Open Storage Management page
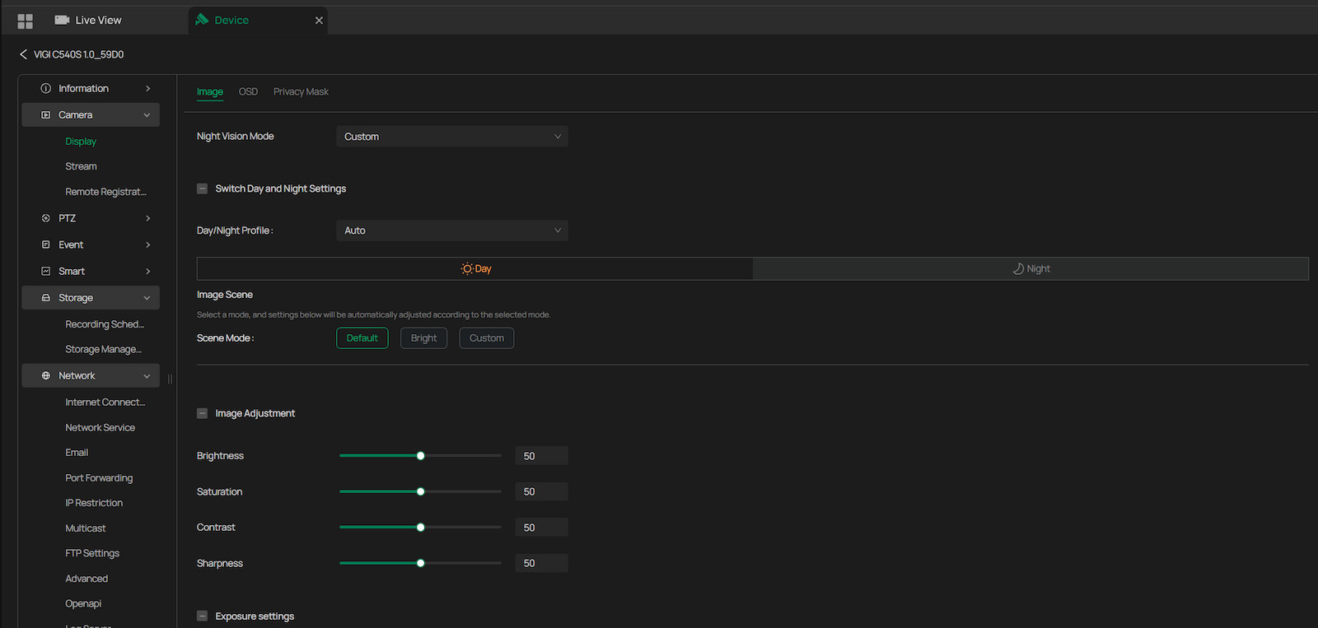This screenshot has width=1318, height=628. pyautogui.click(x=104, y=349)
